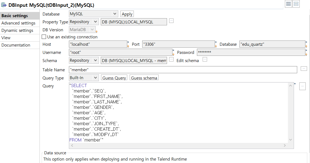Open the query editor ellipsis button

[x=302, y=86]
